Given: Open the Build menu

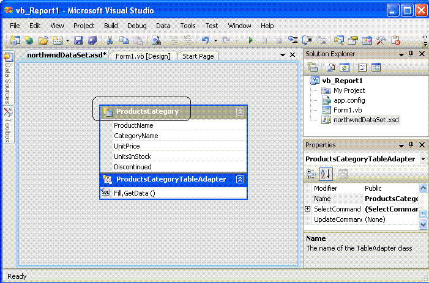Looking at the screenshot, I should (x=111, y=26).
